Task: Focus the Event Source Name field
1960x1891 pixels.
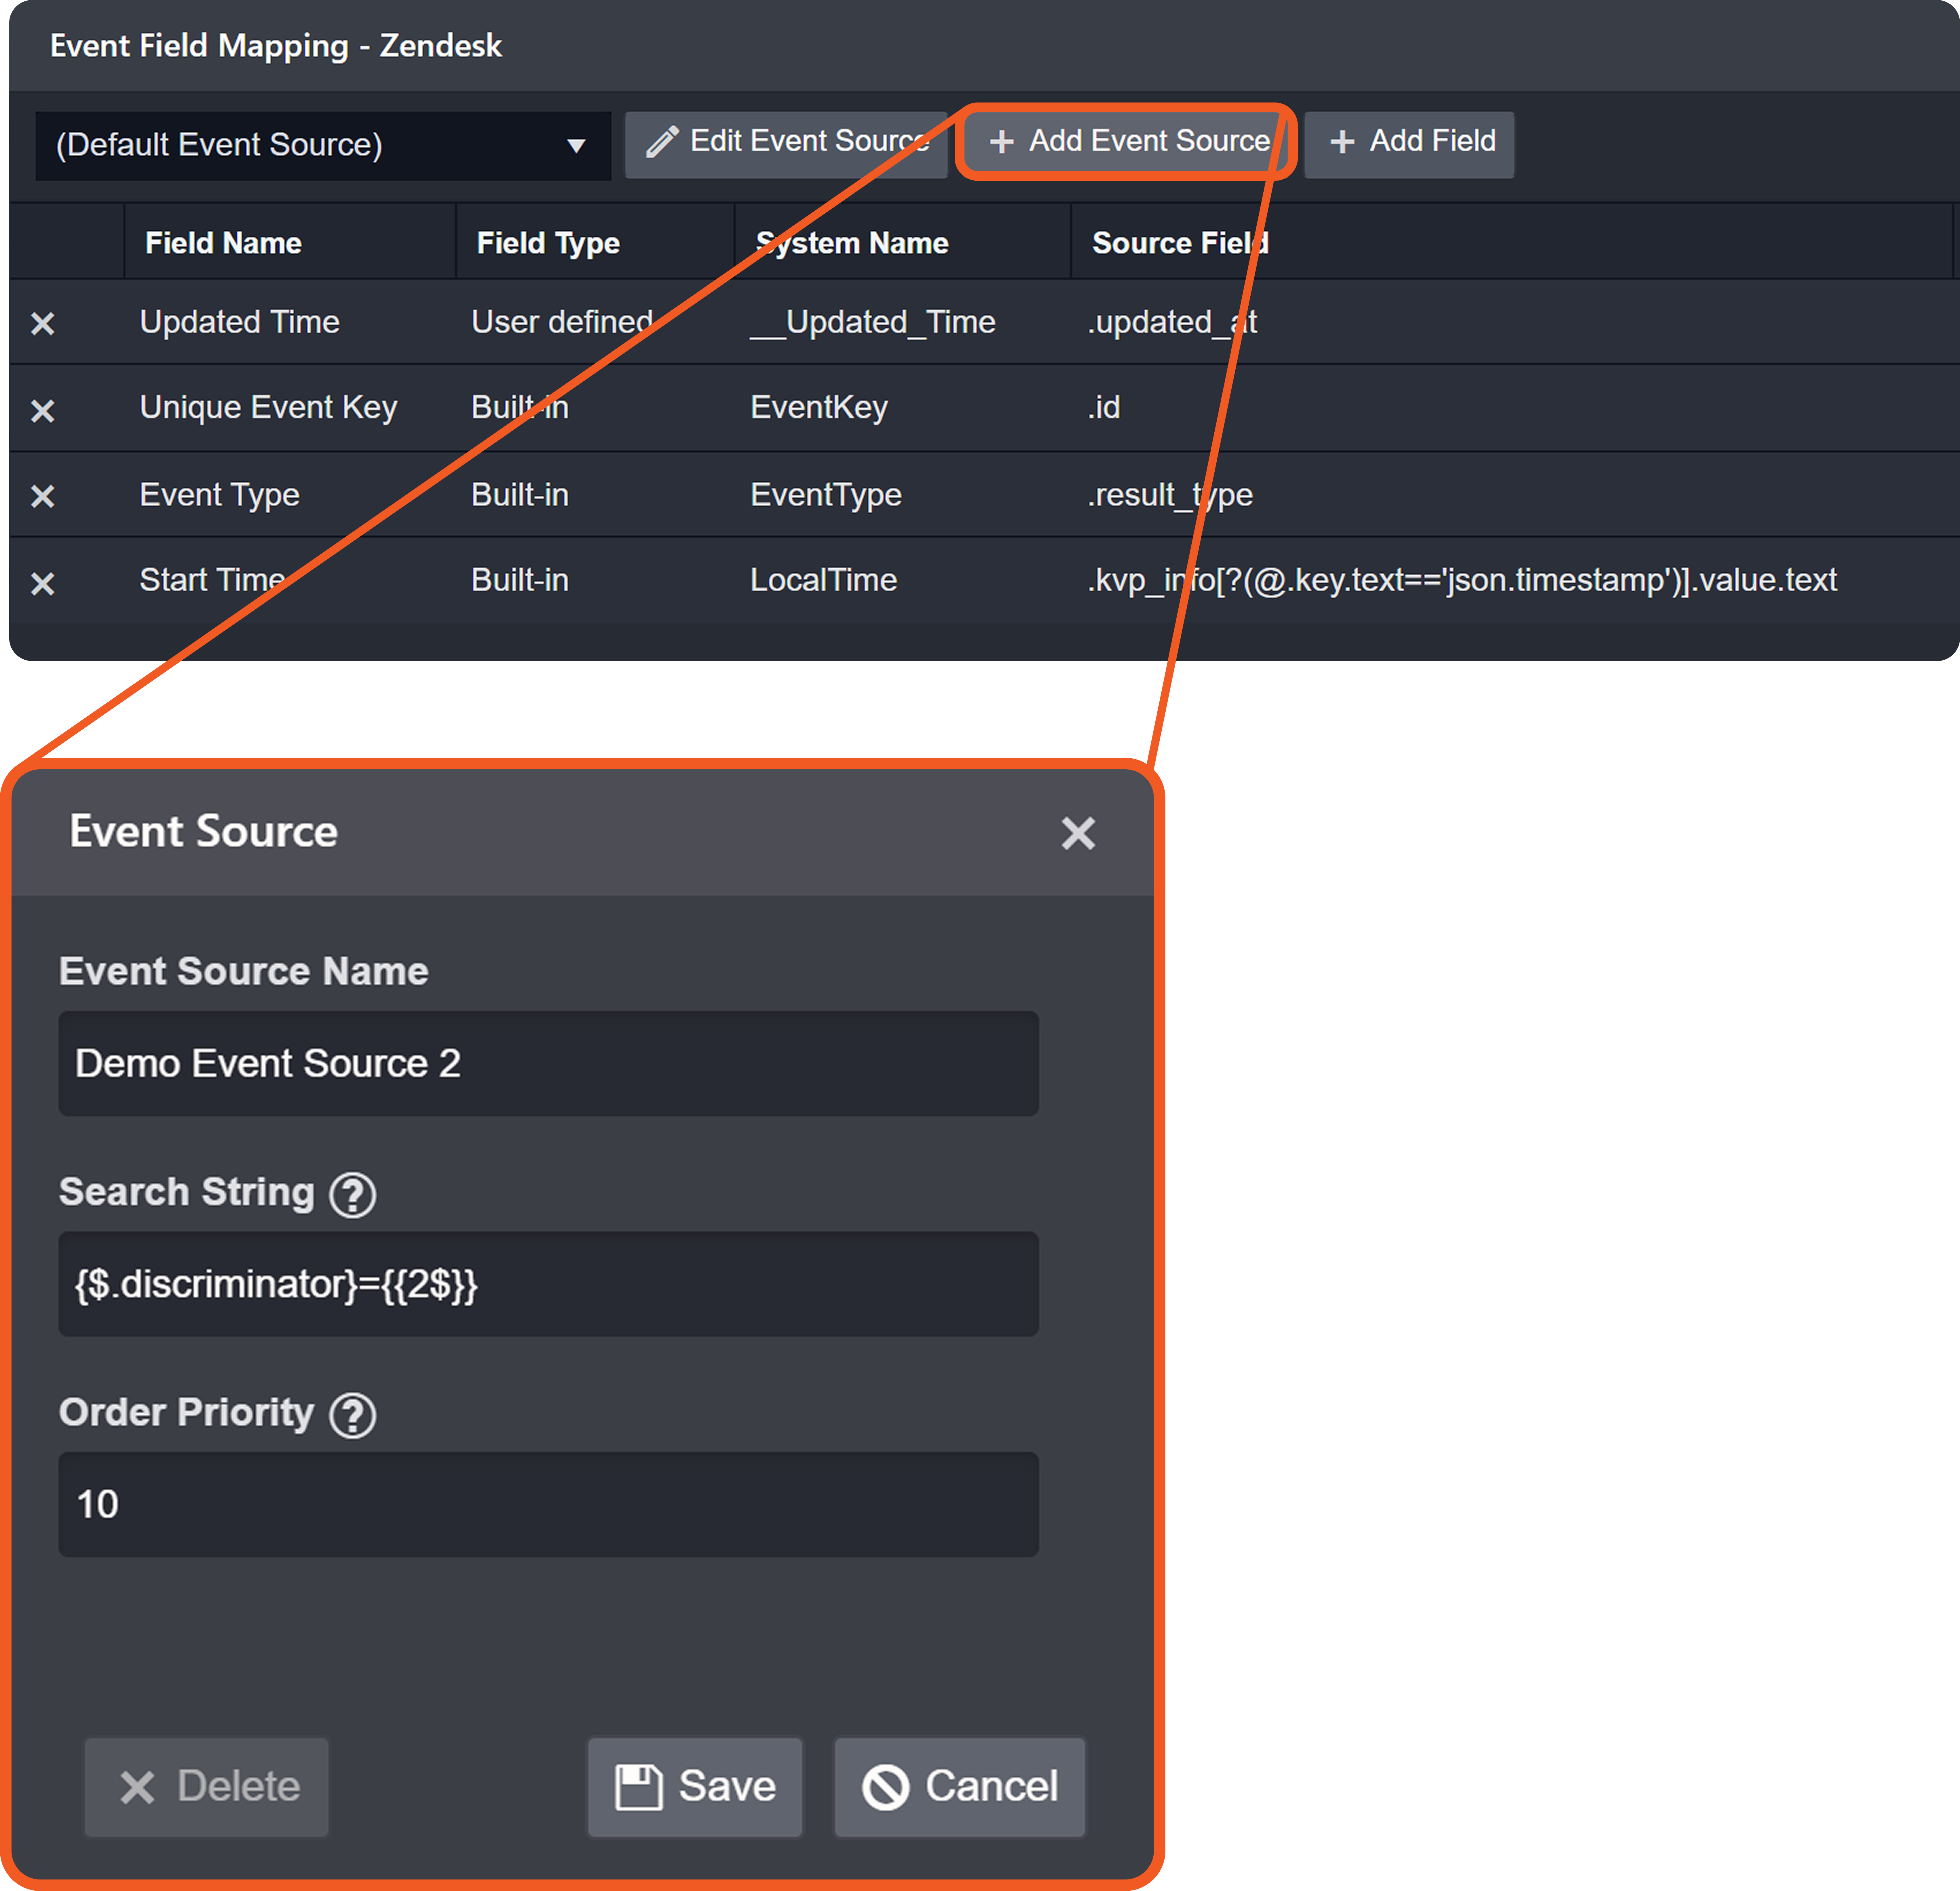Action: 548,1063
